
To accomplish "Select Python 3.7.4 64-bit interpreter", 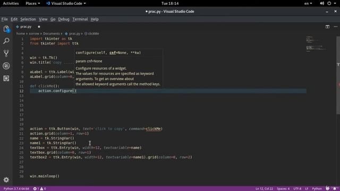I will 16,189.
